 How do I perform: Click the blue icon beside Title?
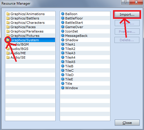click(x=63, y=84)
